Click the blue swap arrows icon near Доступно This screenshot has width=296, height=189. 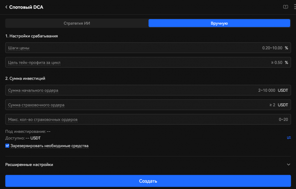[x=289, y=138]
